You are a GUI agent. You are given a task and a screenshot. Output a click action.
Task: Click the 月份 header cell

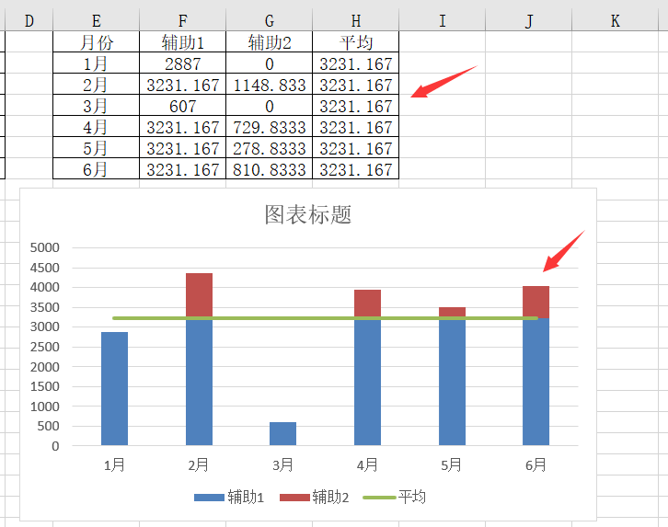click(x=97, y=41)
